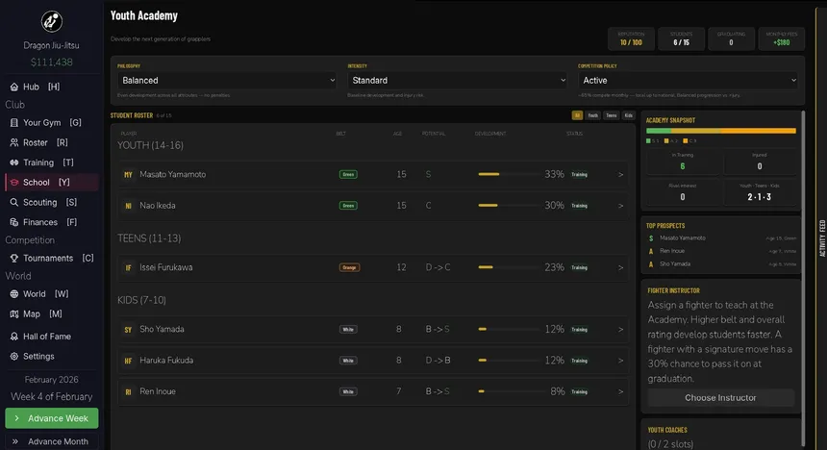827x450 pixels.
Task: Open the Roster menu item
Action: [x=52, y=143]
